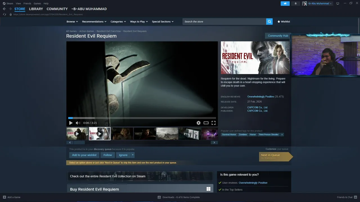Click the store search magnifier button
Viewport: 360px width, 202px height.
(269, 22)
